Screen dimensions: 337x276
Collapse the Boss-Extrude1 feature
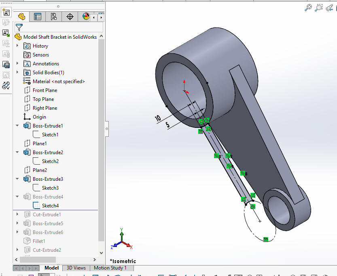17,125
